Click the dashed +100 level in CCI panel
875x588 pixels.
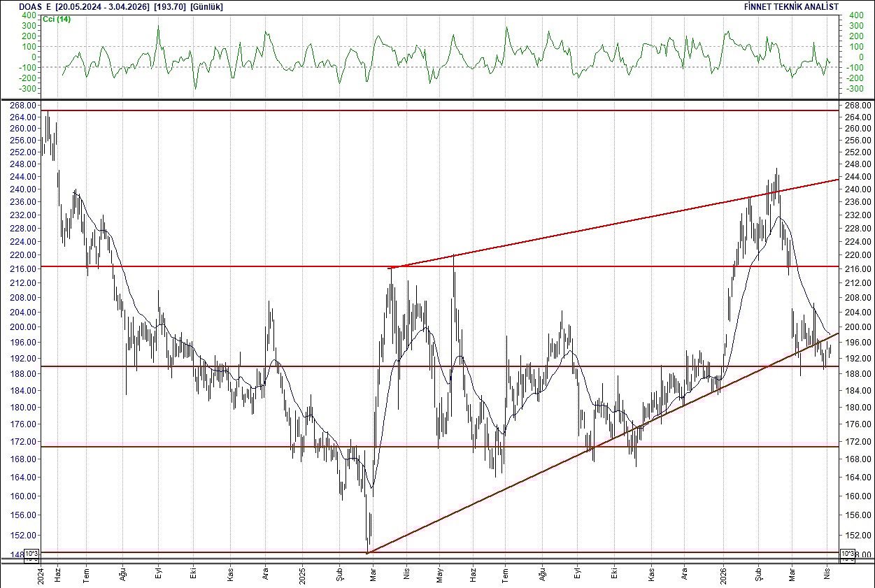[x=420, y=45]
